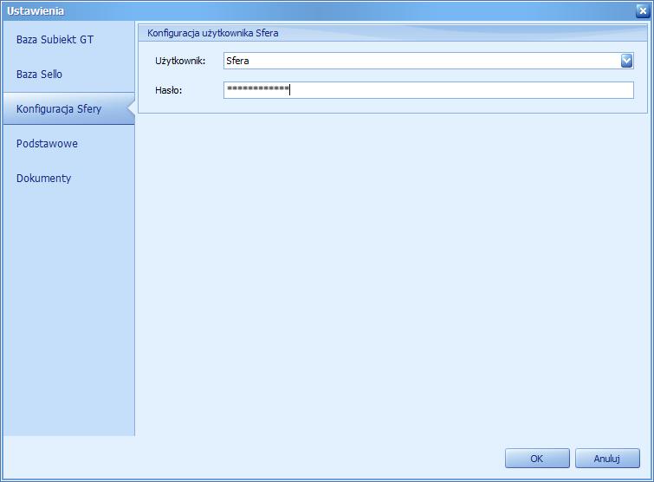
Task: Click the Konfiguracja użytkownika Sfera header
Action: click(213, 33)
